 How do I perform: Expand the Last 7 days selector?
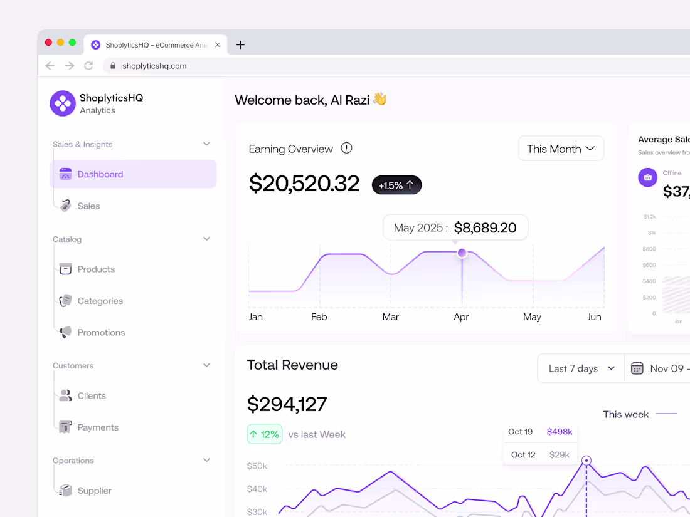tap(580, 368)
